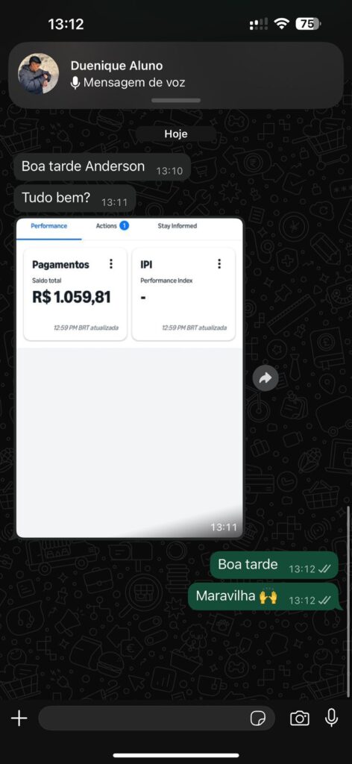
Task: Select the Actions tab with badge
Action: [112, 225]
